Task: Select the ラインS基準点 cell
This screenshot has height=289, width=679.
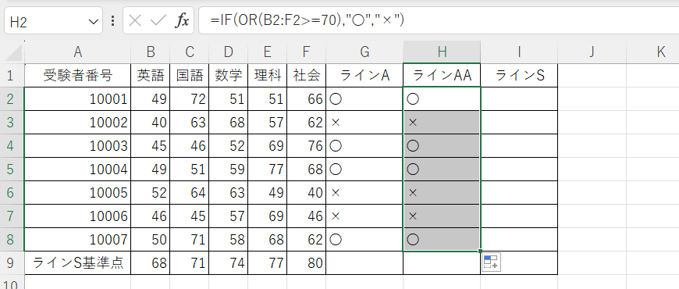Action: (x=78, y=262)
